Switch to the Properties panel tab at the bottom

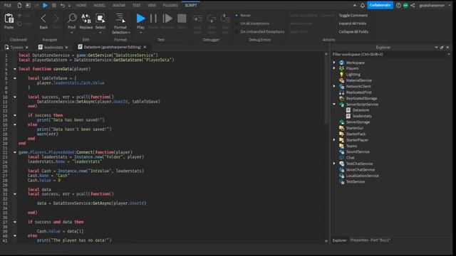[370, 240]
